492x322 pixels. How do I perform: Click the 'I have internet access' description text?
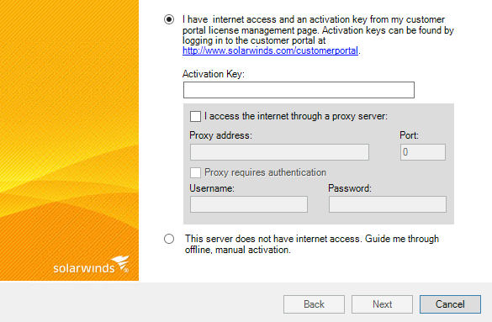tap(318, 34)
